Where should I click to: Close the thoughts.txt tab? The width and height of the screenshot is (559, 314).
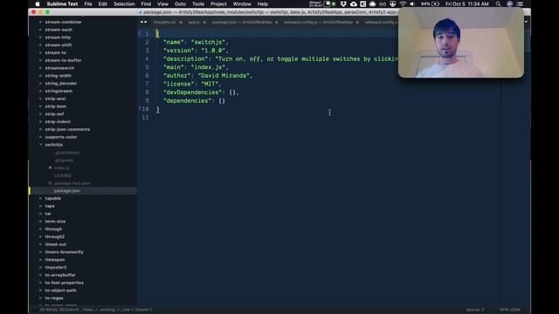(x=181, y=22)
